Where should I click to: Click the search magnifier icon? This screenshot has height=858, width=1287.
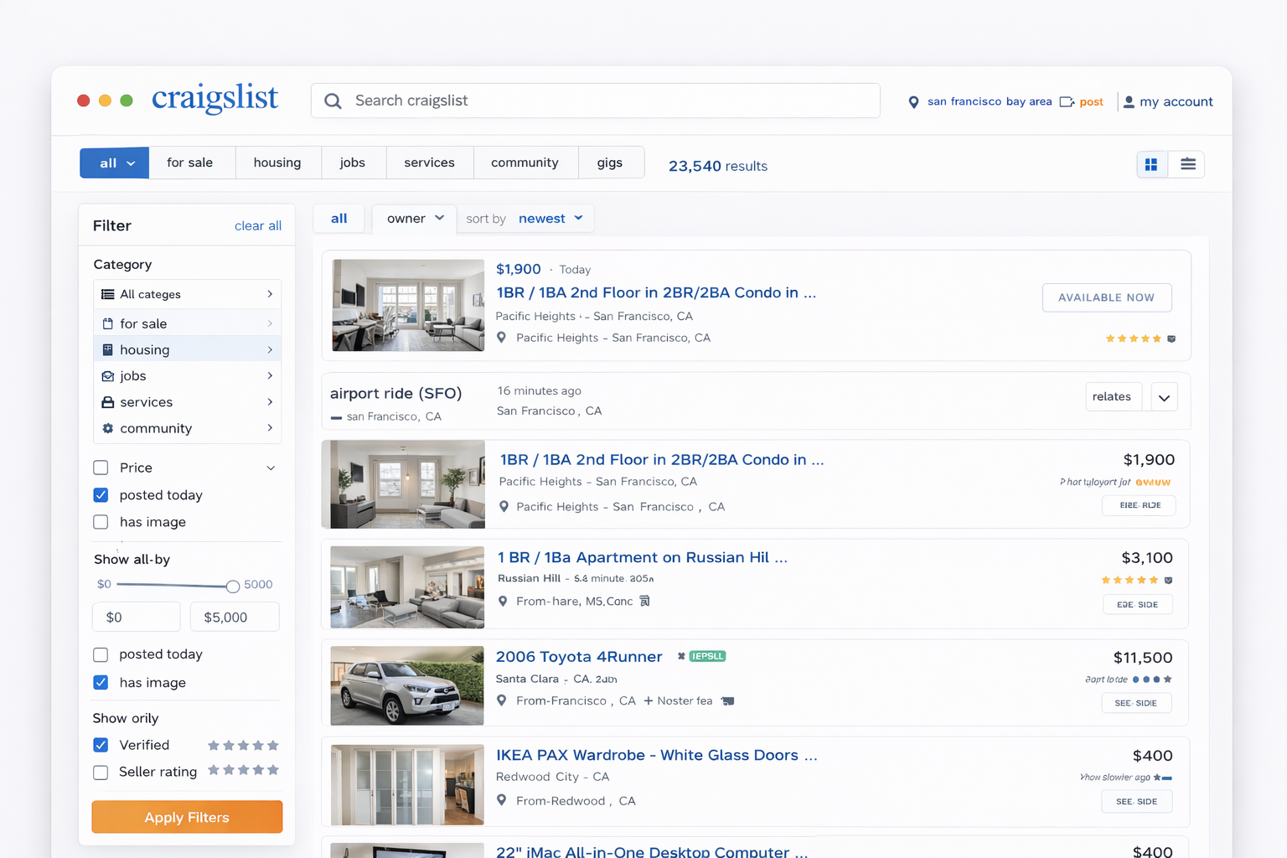[333, 101]
